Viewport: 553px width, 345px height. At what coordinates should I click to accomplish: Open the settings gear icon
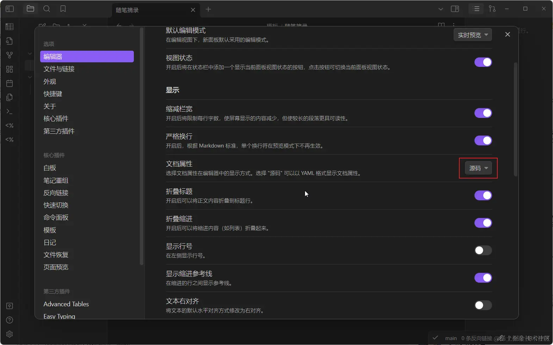[x=10, y=334]
